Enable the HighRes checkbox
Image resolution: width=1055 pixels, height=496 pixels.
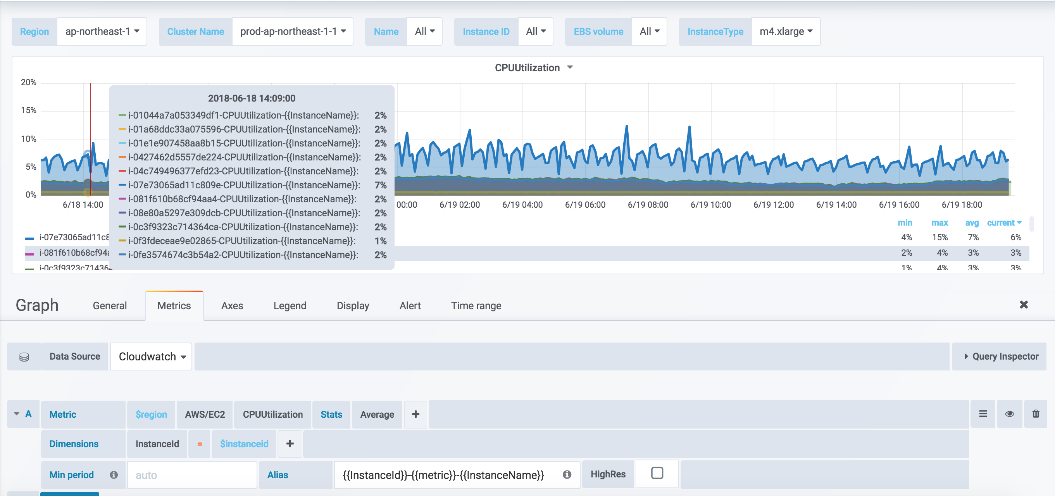click(657, 473)
